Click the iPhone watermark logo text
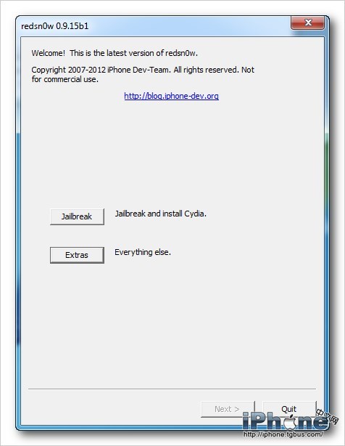Image resolution: width=345 pixels, height=446 pixels. point(285,421)
